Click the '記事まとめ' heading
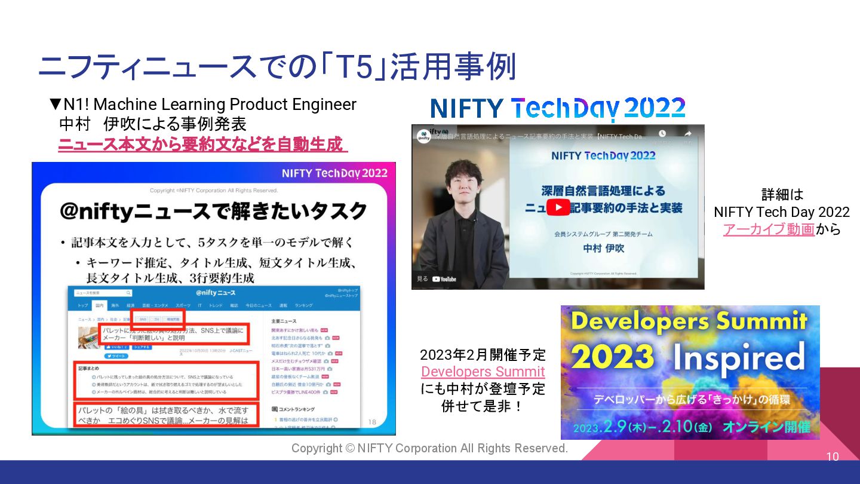The width and height of the screenshot is (860, 484). [89, 368]
